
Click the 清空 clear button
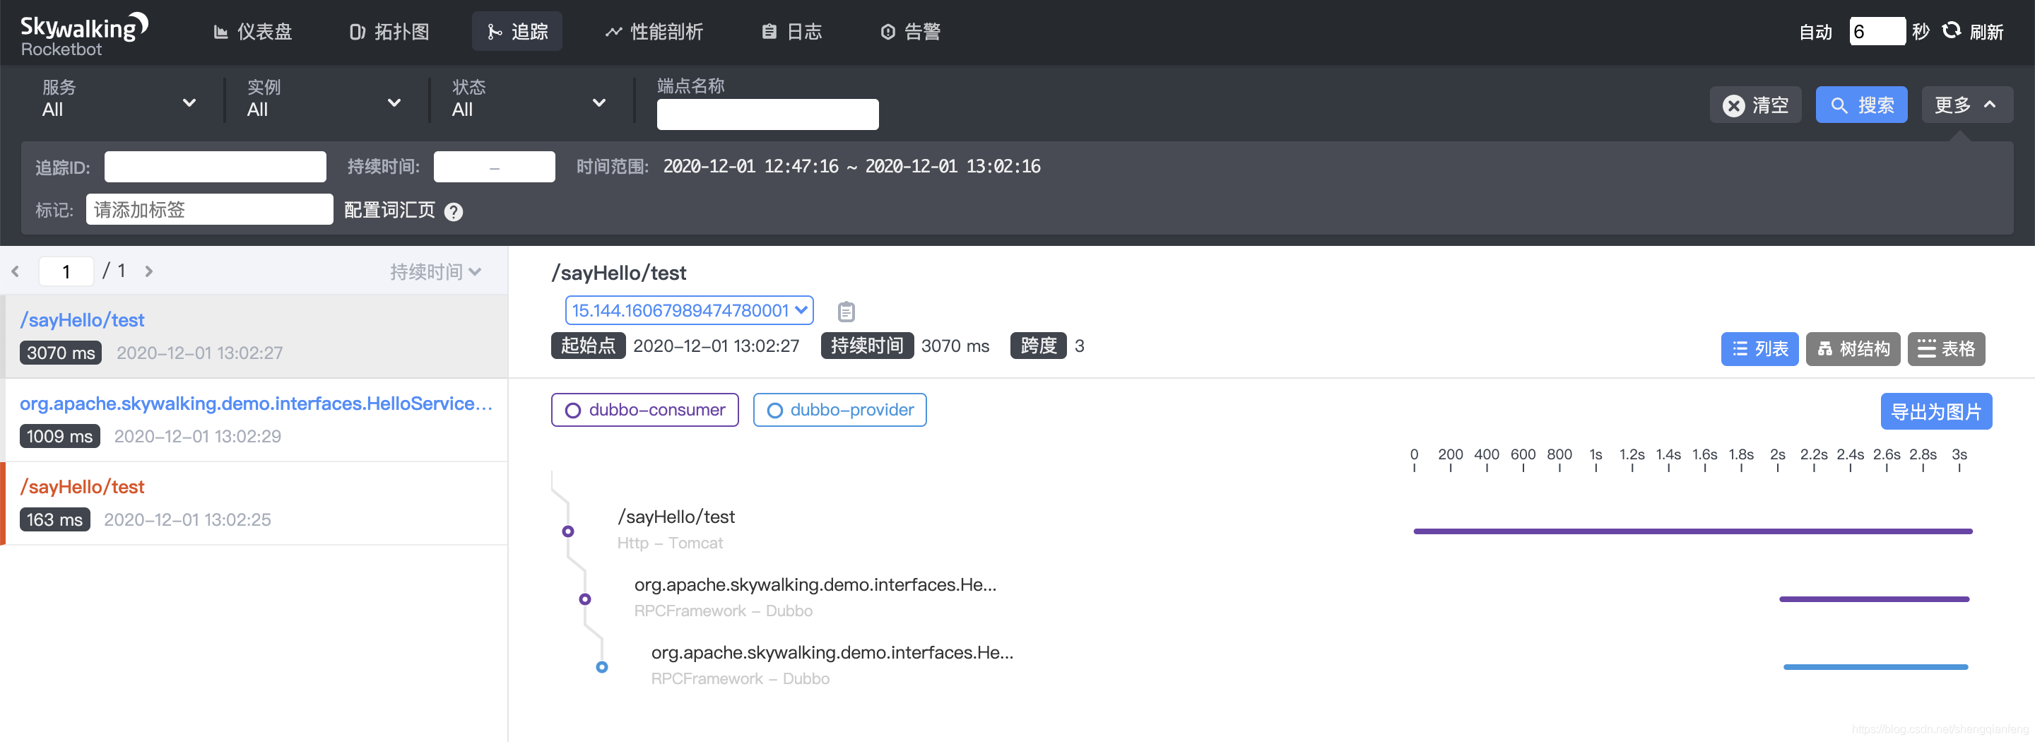click(x=1755, y=105)
